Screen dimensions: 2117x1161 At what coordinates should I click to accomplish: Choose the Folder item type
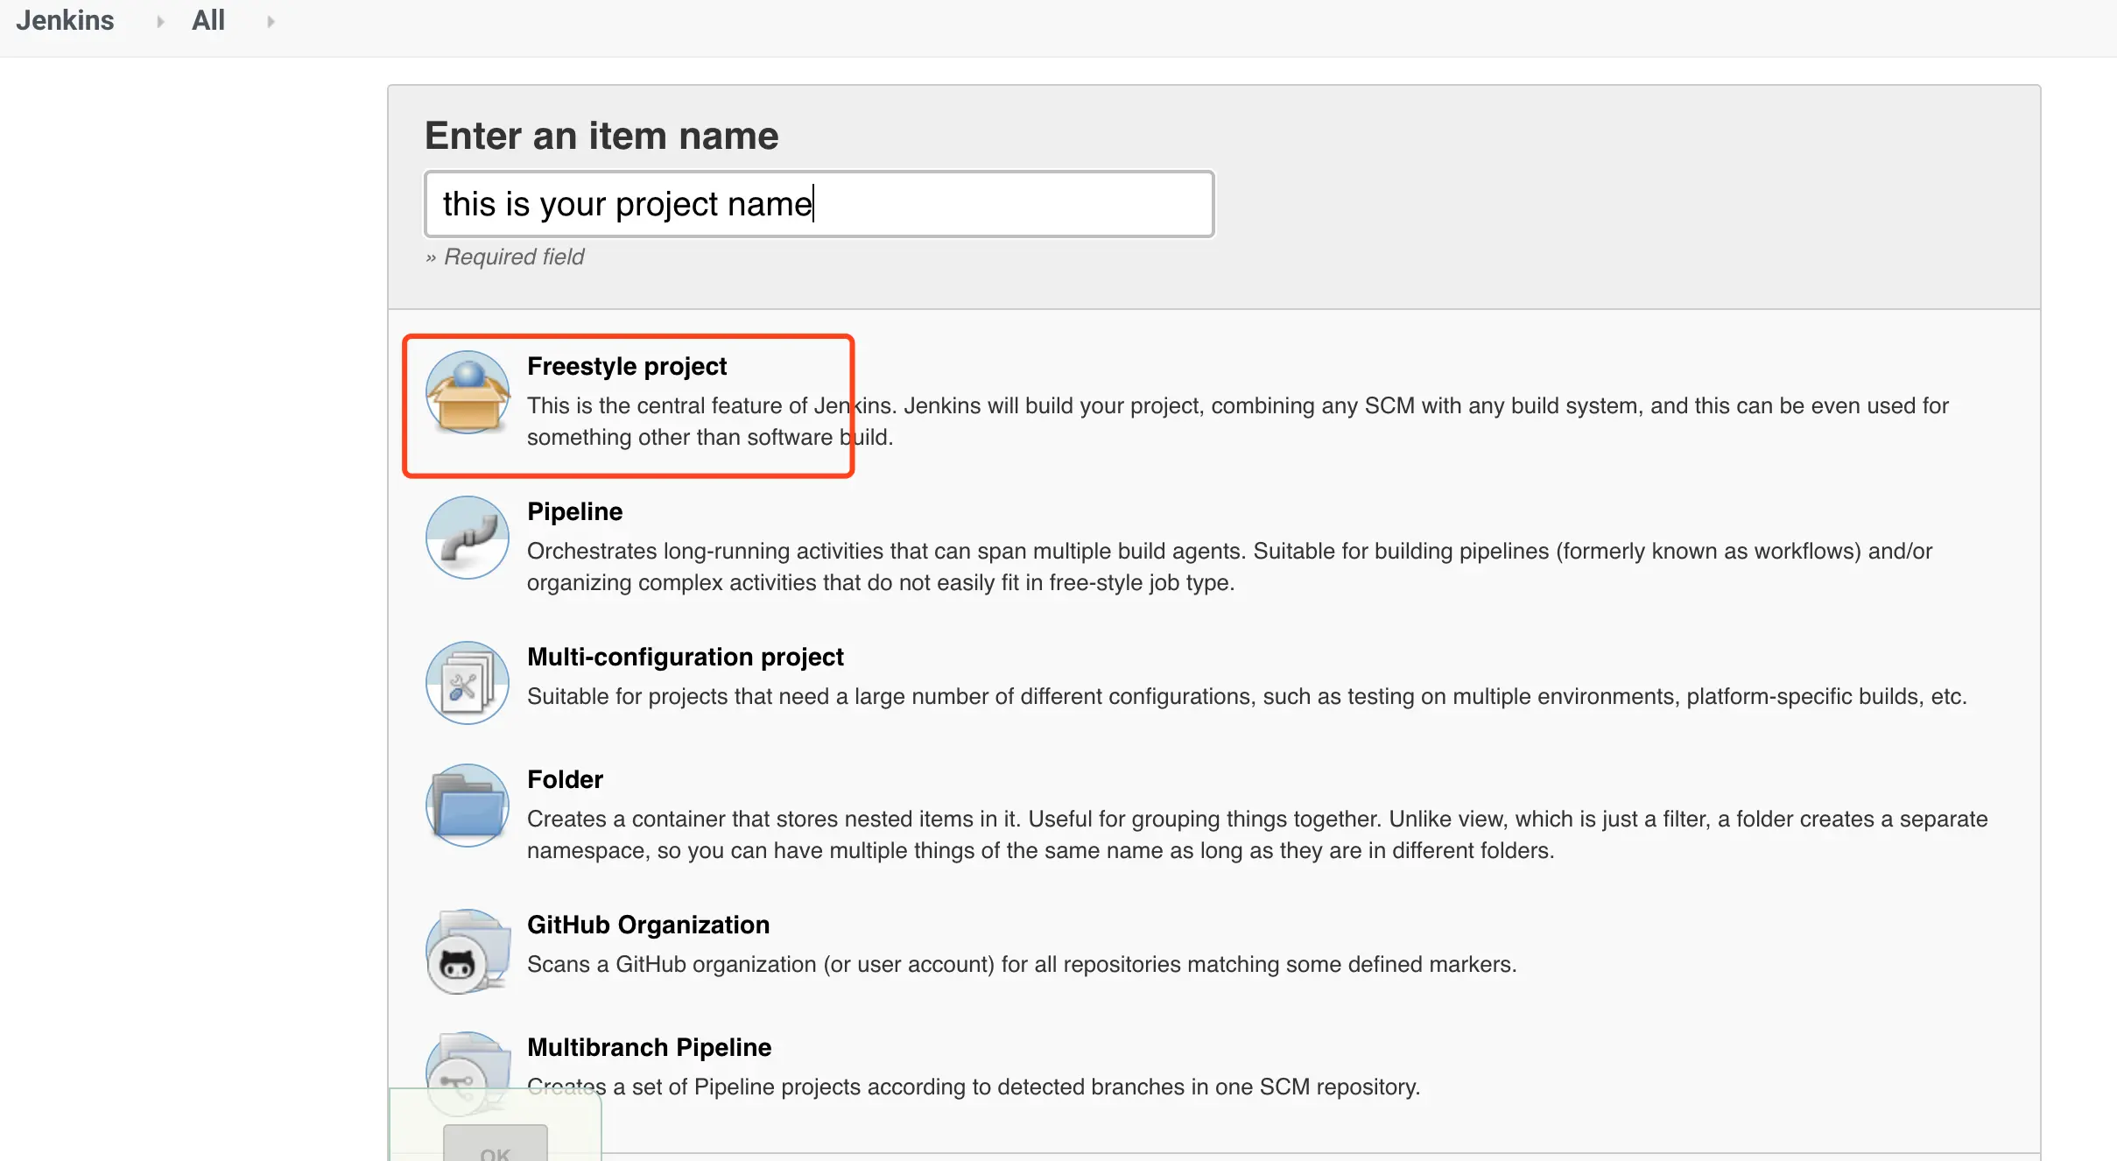point(565,779)
